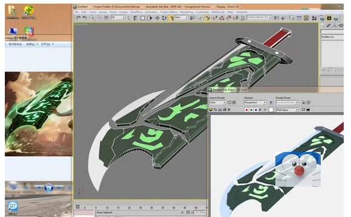
Task: Toggle the blue channel display
Action: pos(256,110)
